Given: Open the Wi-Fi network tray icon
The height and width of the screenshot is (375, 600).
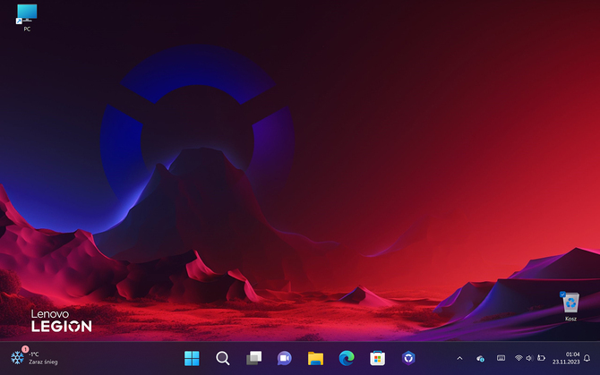Looking at the screenshot, I should point(519,358).
